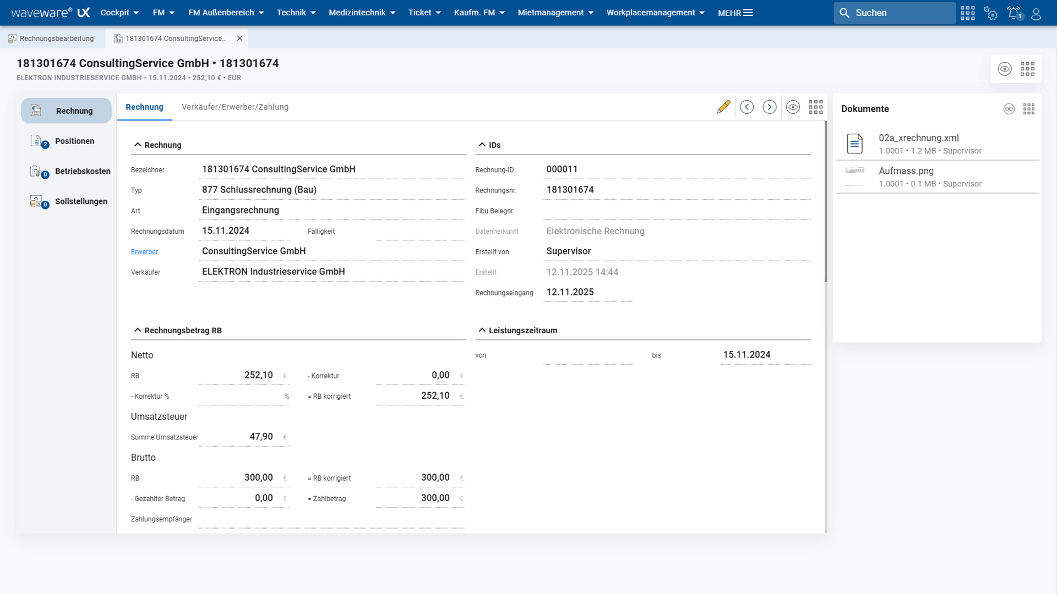
Task: Open grid menu in Dokumente panel
Action: tap(1029, 109)
